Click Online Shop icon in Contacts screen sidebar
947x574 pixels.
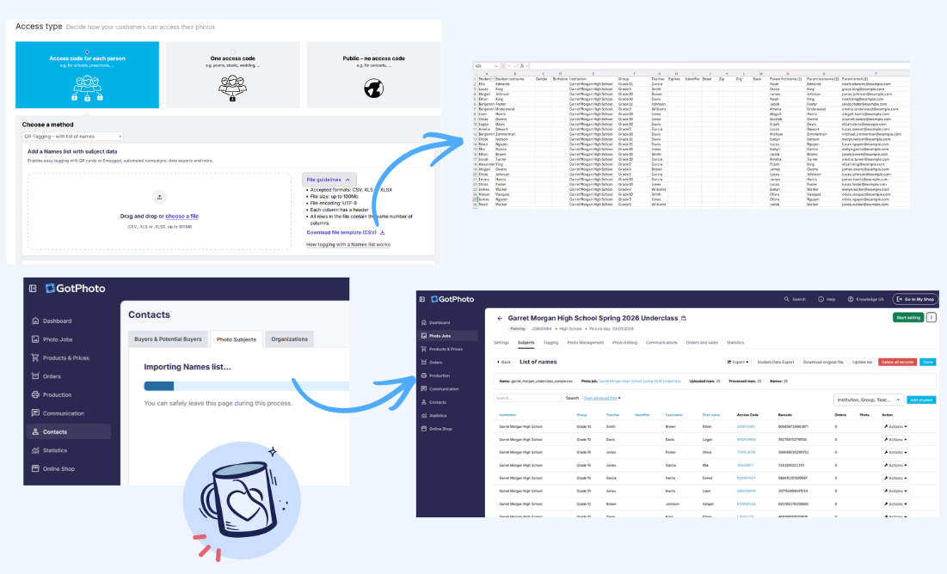pyautogui.click(x=35, y=468)
